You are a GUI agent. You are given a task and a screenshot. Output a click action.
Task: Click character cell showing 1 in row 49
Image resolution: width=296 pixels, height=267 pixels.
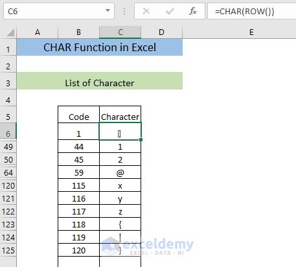(120, 146)
